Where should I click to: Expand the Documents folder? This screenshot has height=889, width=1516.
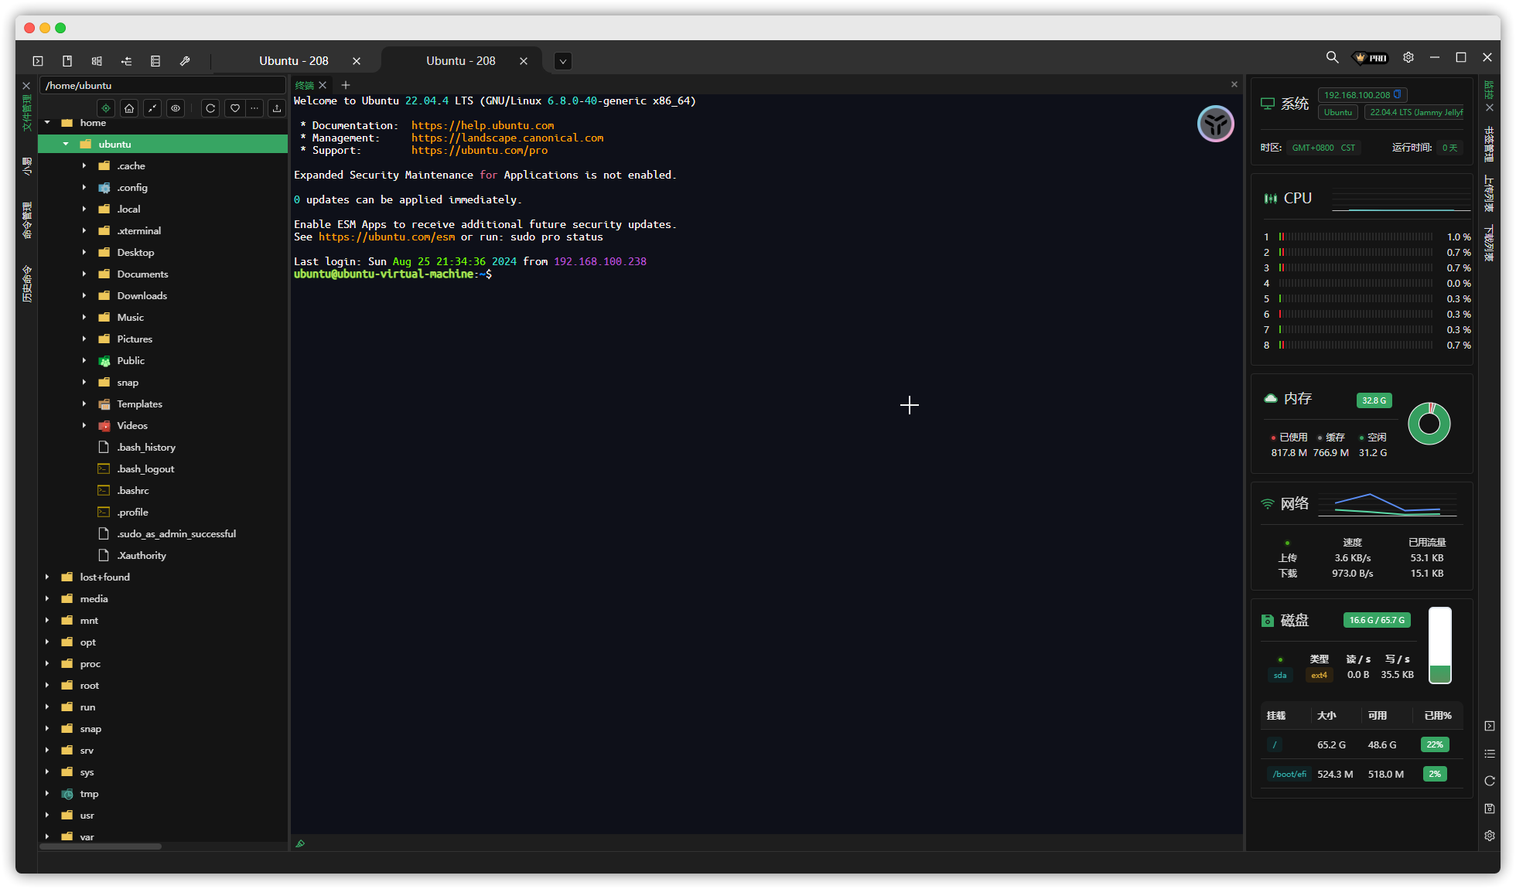[84, 274]
